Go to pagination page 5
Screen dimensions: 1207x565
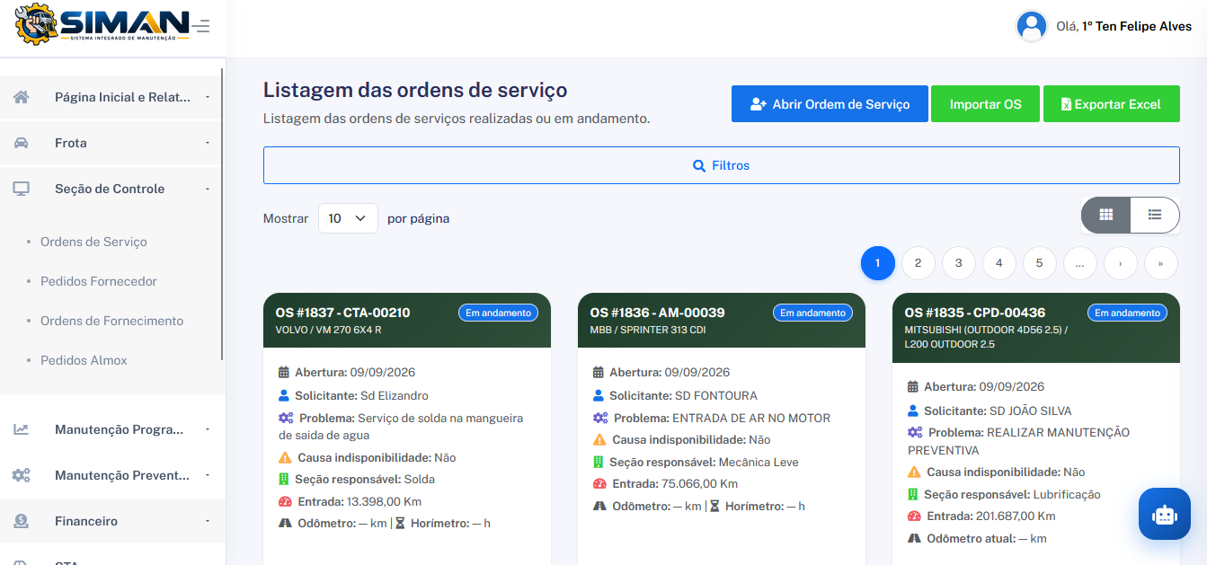click(x=1040, y=263)
